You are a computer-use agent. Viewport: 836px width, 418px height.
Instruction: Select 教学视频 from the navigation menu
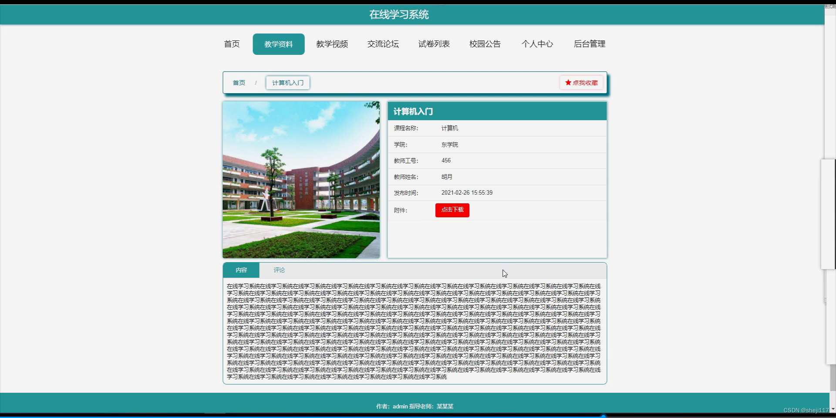pos(332,44)
